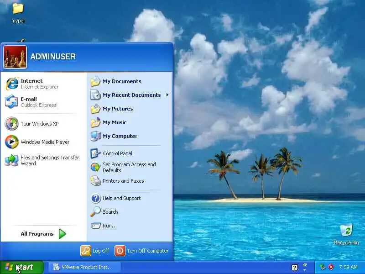Viewport: 365px width, 274px height.
Task: Open Windows Media Player icon
Action: [x=12, y=142]
